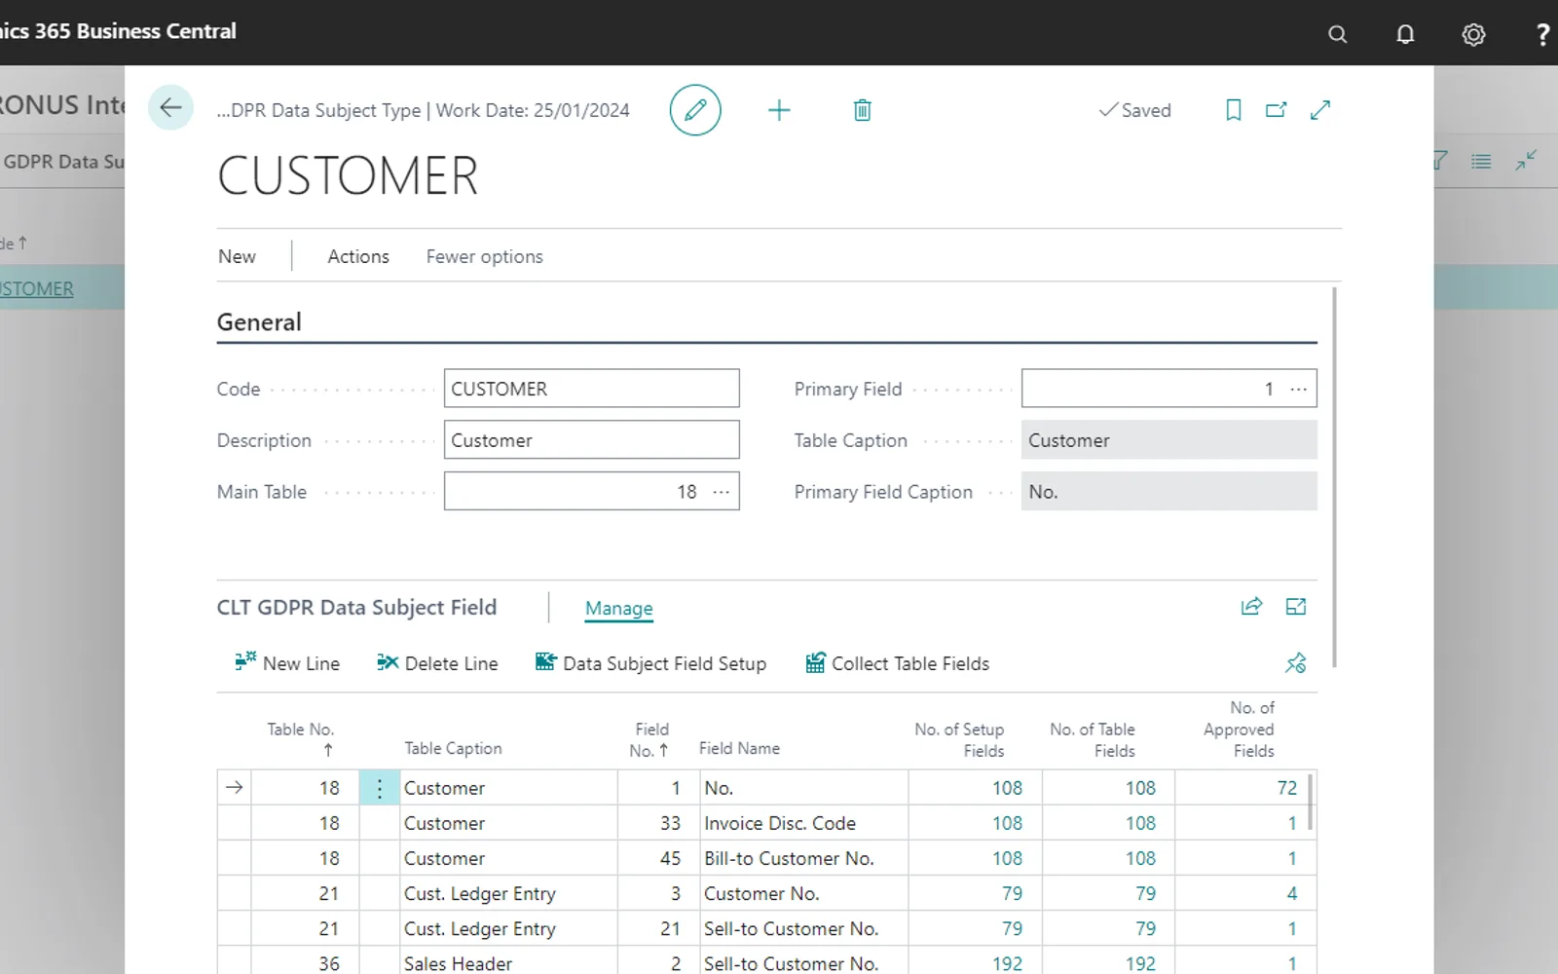Open this page in new window
The image size is (1558, 974).
(x=1276, y=110)
